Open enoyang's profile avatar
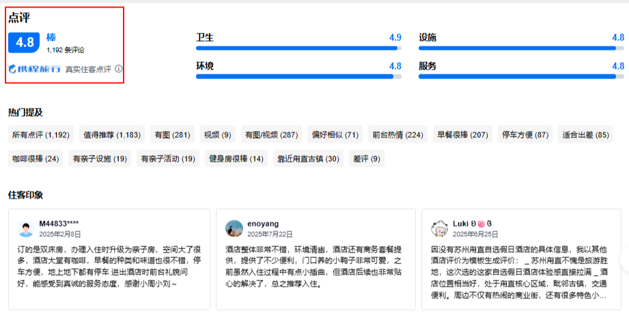This screenshot has width=629, height=318. [234, 229]
